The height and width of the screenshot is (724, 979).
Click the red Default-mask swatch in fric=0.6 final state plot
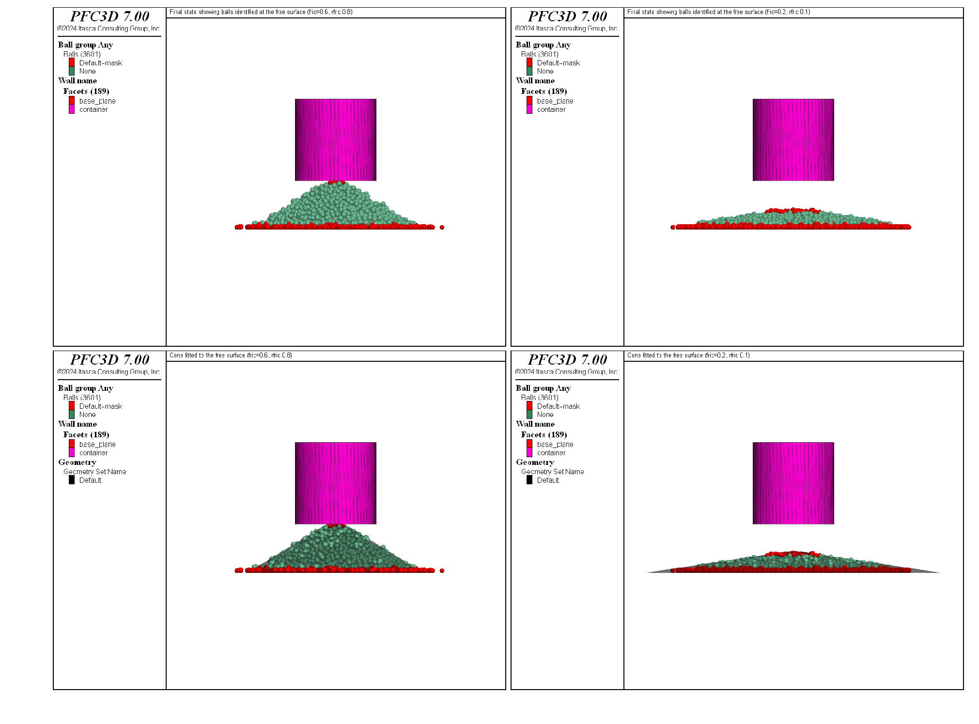click(72, 62)
